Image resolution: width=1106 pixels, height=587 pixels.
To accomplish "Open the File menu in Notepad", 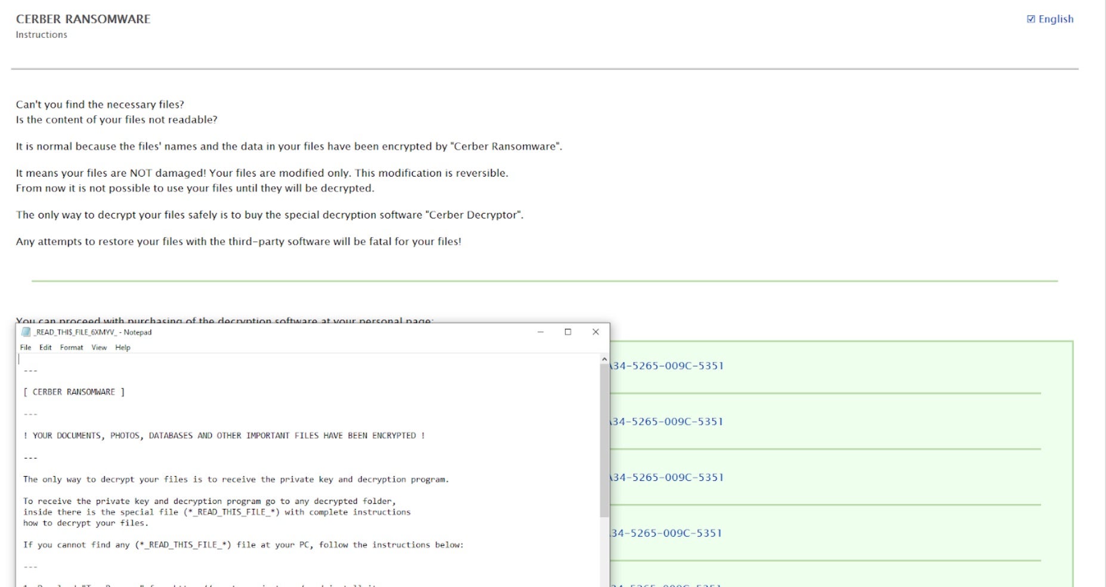I will (x=26, y=348).
